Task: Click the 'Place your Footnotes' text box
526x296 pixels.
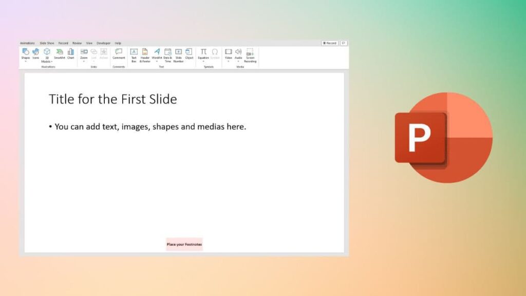Action: pos(184,244)
